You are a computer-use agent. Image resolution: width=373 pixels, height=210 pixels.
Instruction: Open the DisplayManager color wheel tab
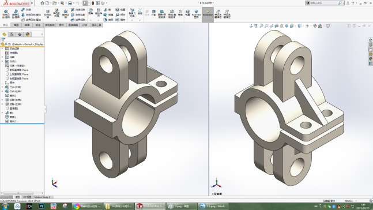click(28, 35)
